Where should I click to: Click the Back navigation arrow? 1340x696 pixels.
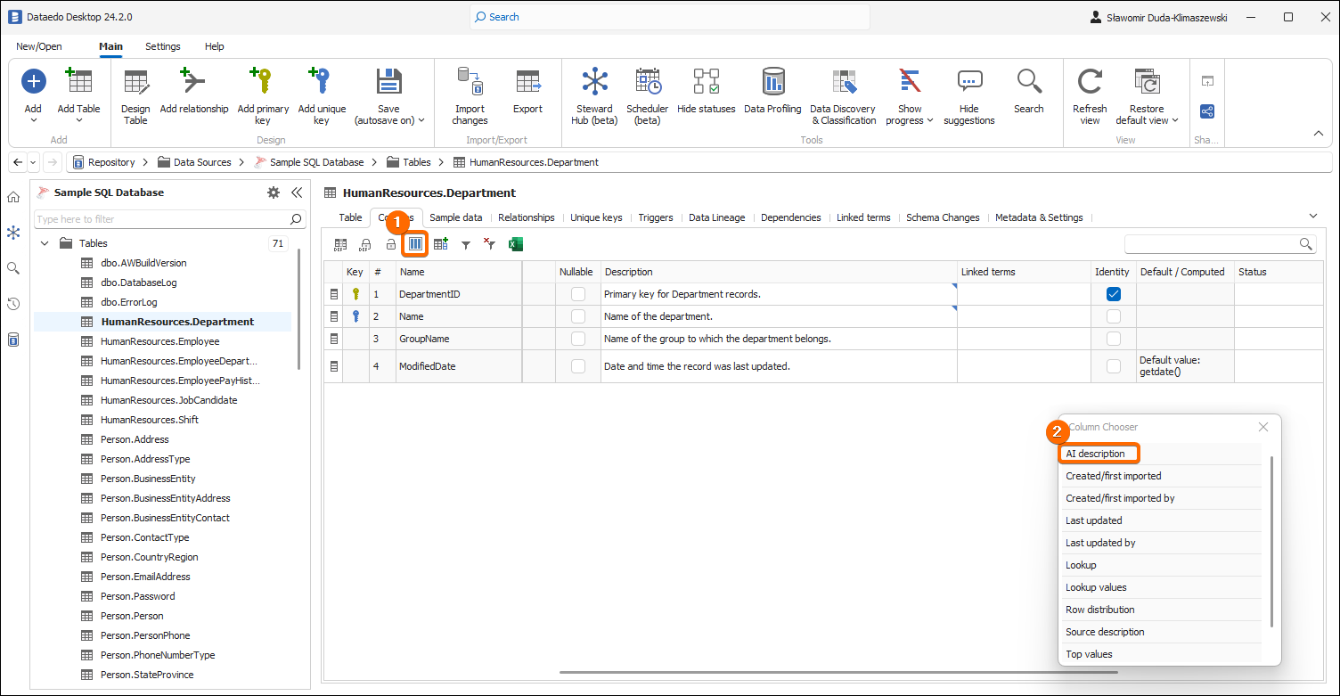tap(18, 162)
